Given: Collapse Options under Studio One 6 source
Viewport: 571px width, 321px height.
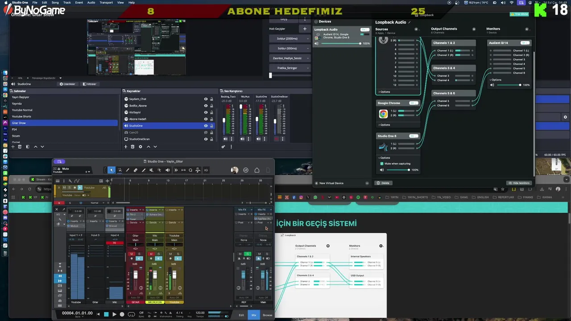Looking at the screenshot, I should [384, 158].
